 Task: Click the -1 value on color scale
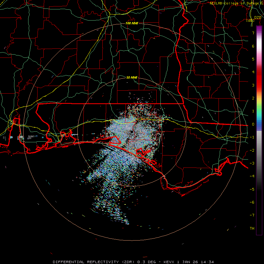[252, 137]
